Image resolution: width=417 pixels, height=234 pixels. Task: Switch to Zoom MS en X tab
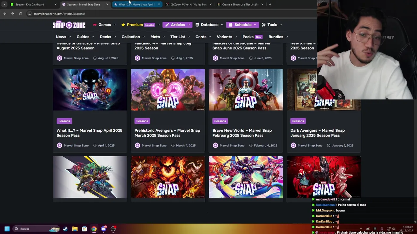pyautogui.click(x=188, y=4)
